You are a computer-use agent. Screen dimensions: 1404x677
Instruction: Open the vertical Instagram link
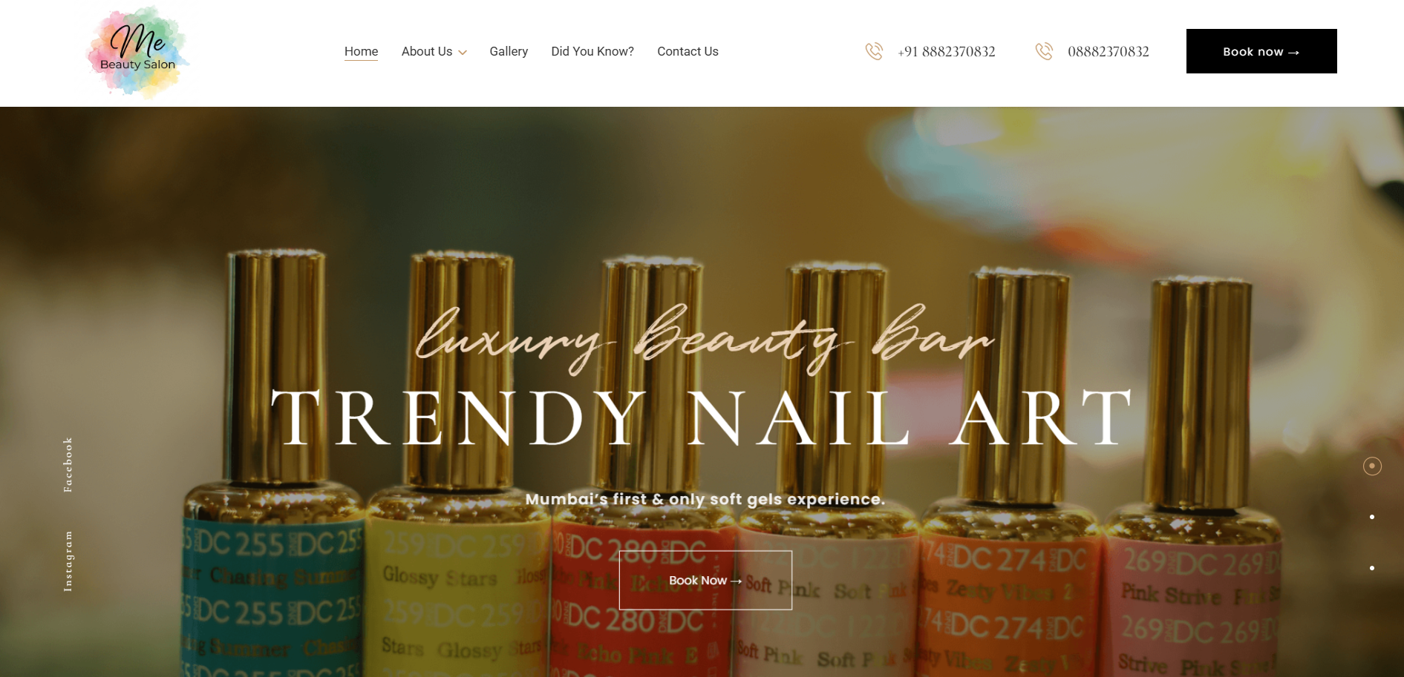point(68,561)
